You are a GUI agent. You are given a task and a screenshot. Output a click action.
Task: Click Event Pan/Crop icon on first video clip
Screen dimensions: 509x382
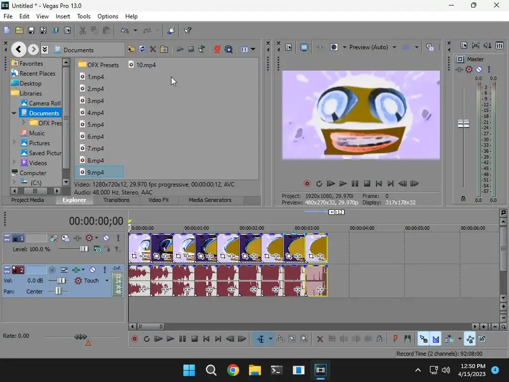click(x=134, y=256)
